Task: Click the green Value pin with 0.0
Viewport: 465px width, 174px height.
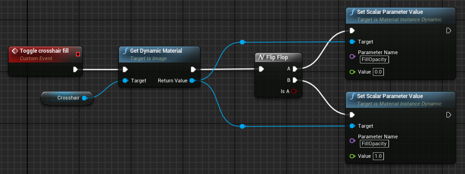Action: (352, 72)
